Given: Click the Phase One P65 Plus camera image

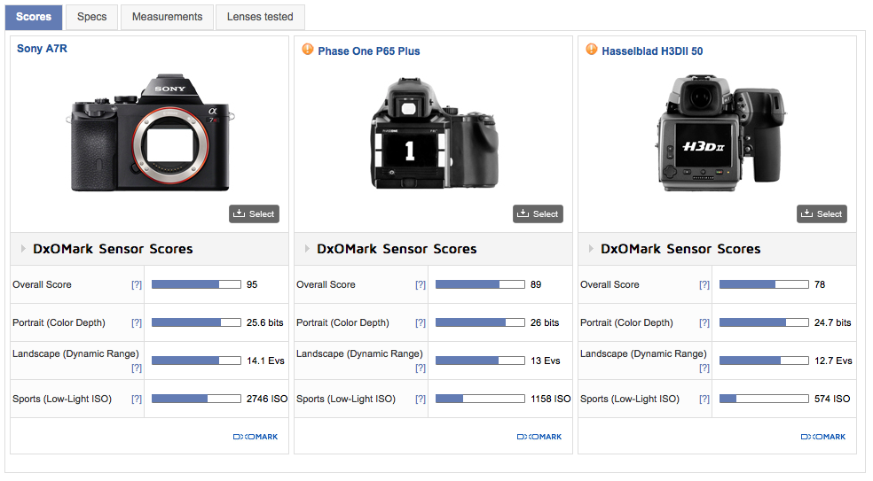Looking at the screenshot, I should (434, 134).
